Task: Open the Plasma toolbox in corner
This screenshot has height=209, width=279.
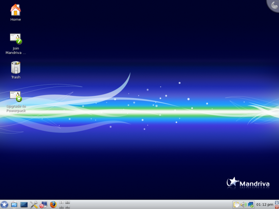Action: 274,5
